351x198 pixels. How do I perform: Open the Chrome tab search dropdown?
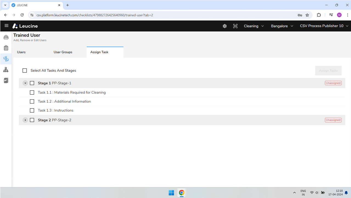pos(5,5)
